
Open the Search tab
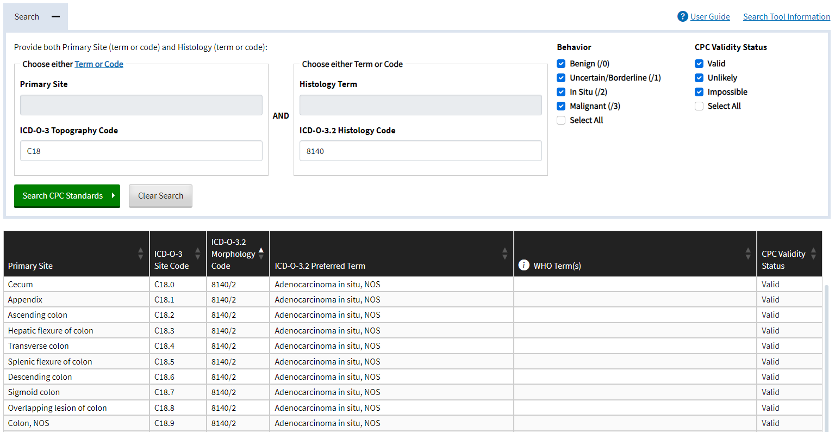(x=27, y=17)
